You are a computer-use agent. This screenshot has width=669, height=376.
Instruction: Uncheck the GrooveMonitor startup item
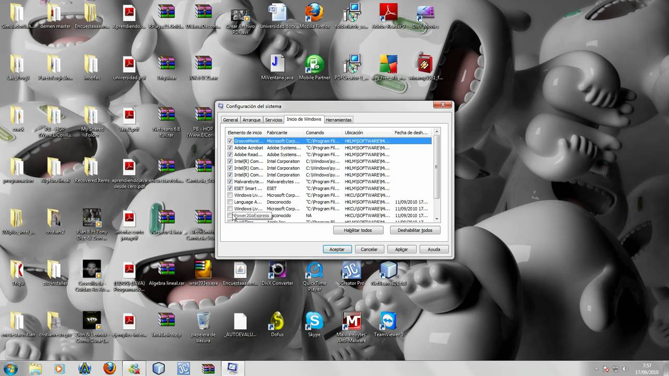point(230,141)
